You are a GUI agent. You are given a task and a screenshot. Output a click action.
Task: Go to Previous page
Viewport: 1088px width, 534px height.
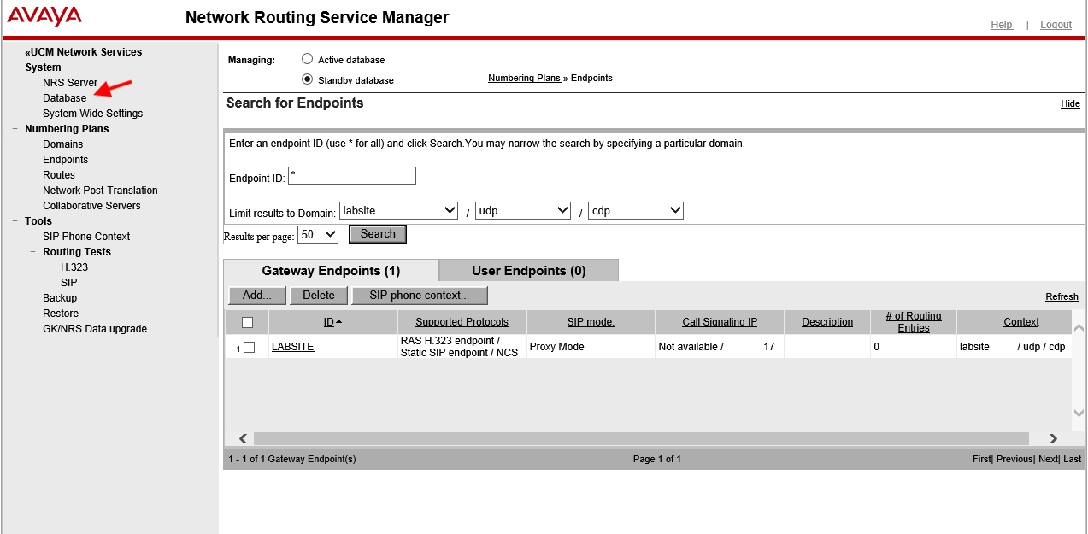pyautogui.click(x=1014, y=459)
